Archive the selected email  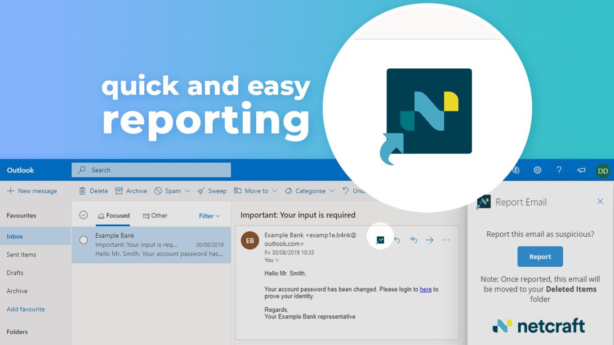[x=131, y=191]
